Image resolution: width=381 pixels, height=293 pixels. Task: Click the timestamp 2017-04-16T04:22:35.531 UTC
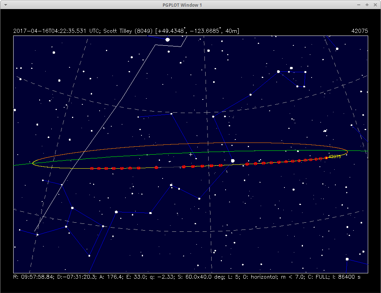pyautogui.click(x=56, y=31)
